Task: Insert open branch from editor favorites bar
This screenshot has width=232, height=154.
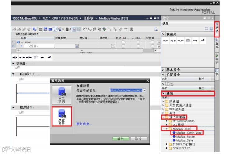Action: tap(42, 57)
